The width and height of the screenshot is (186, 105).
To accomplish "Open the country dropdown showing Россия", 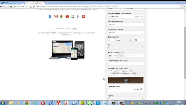I will (126, 99).
